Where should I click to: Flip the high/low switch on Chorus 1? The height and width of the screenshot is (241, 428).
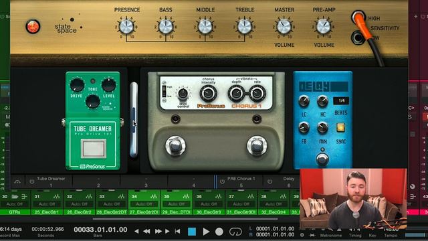pos(164,91)
